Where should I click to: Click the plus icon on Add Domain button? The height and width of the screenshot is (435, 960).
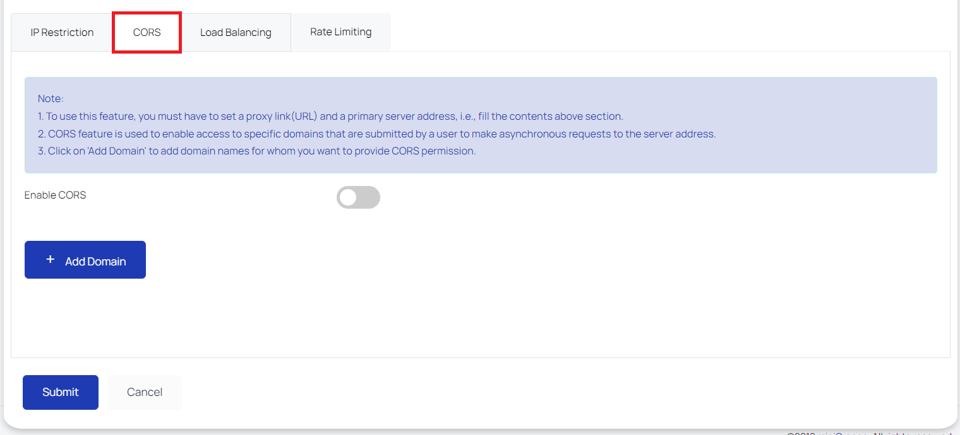[51, 259]
